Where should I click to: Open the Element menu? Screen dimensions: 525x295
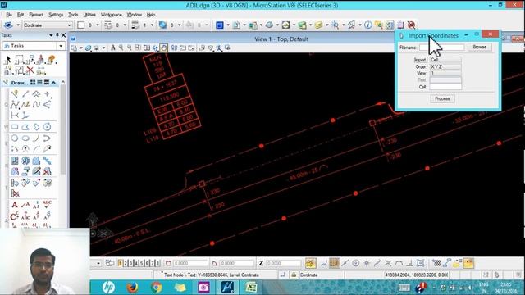pyautogui.click(x=36, y=15)
